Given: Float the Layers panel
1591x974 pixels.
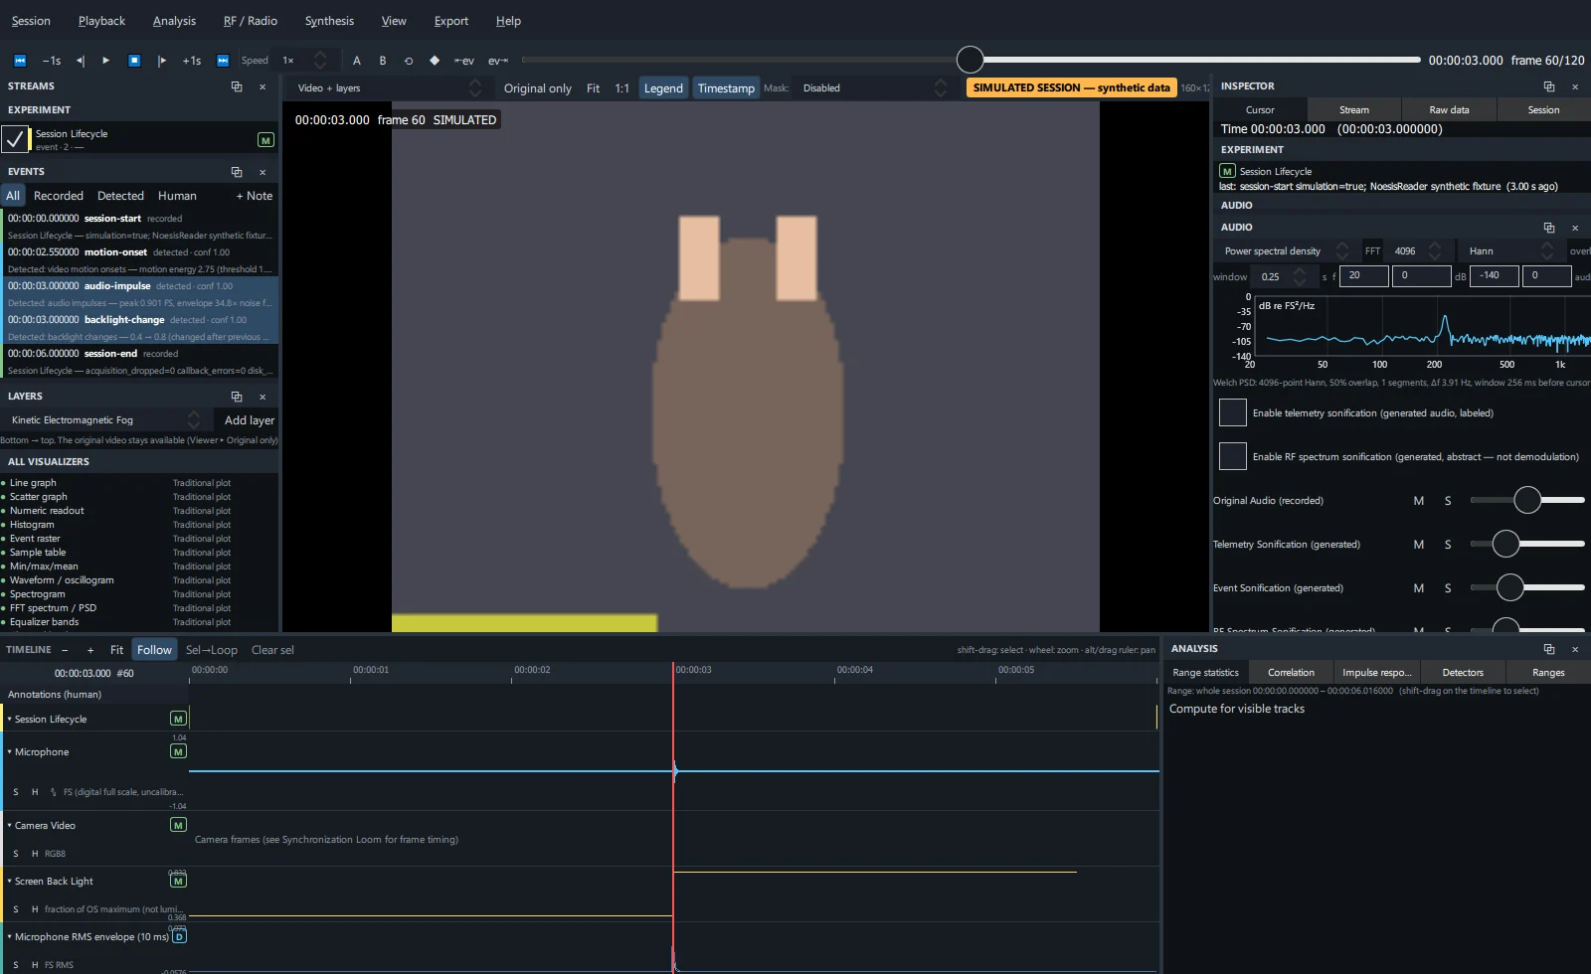Looking at the screenshot, I should (x=237, y=397).
